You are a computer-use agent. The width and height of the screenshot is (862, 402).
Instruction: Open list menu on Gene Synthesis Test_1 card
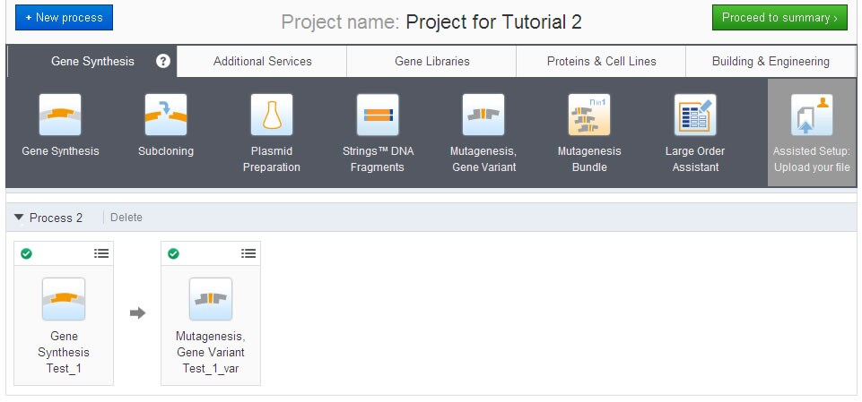(101, 254)
